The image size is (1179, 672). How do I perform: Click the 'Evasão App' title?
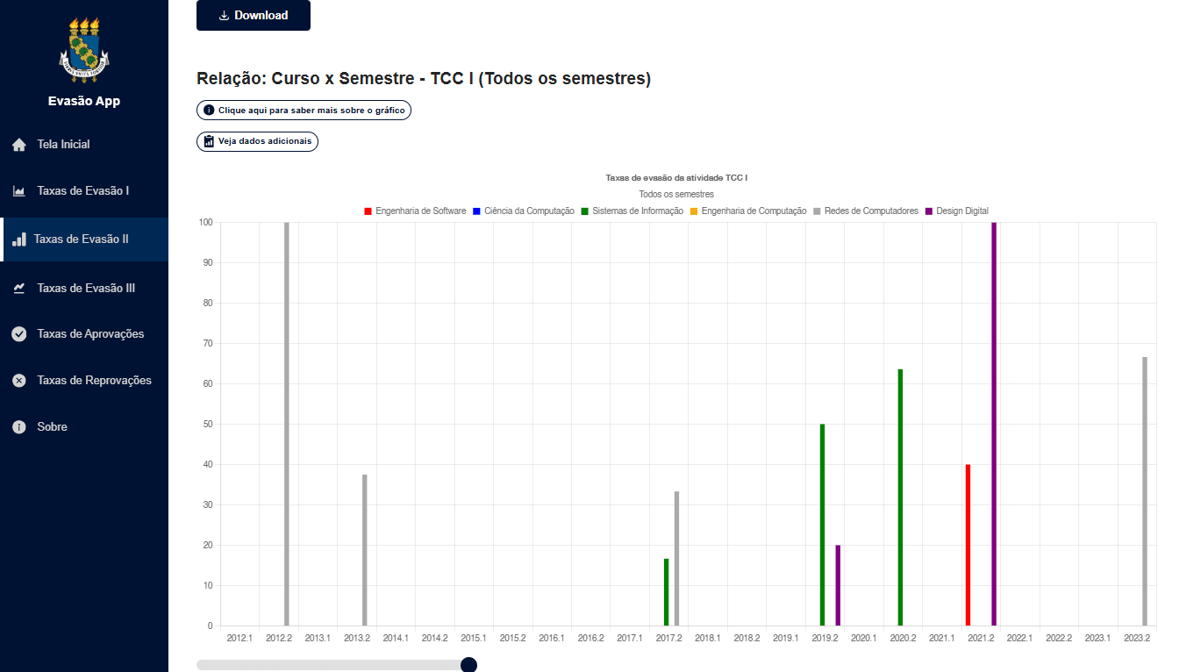click(x=84, y=101)
